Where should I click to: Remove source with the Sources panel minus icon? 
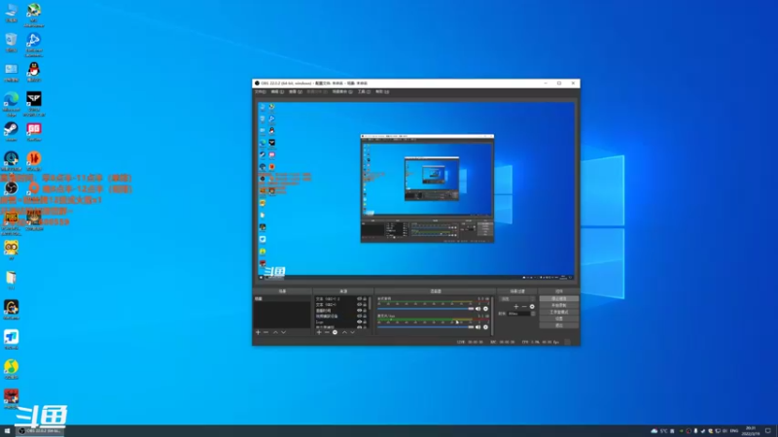tap(327, 332)
